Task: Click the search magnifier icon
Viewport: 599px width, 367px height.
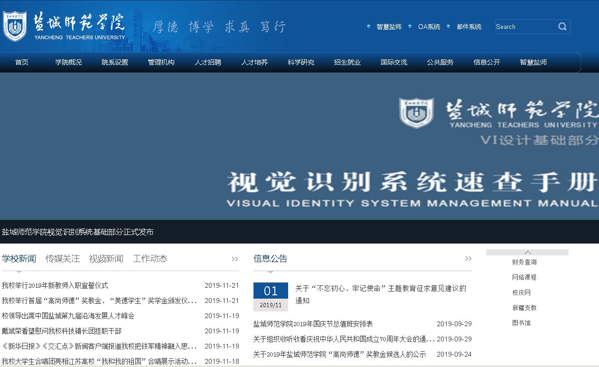Action: (562, 27)
